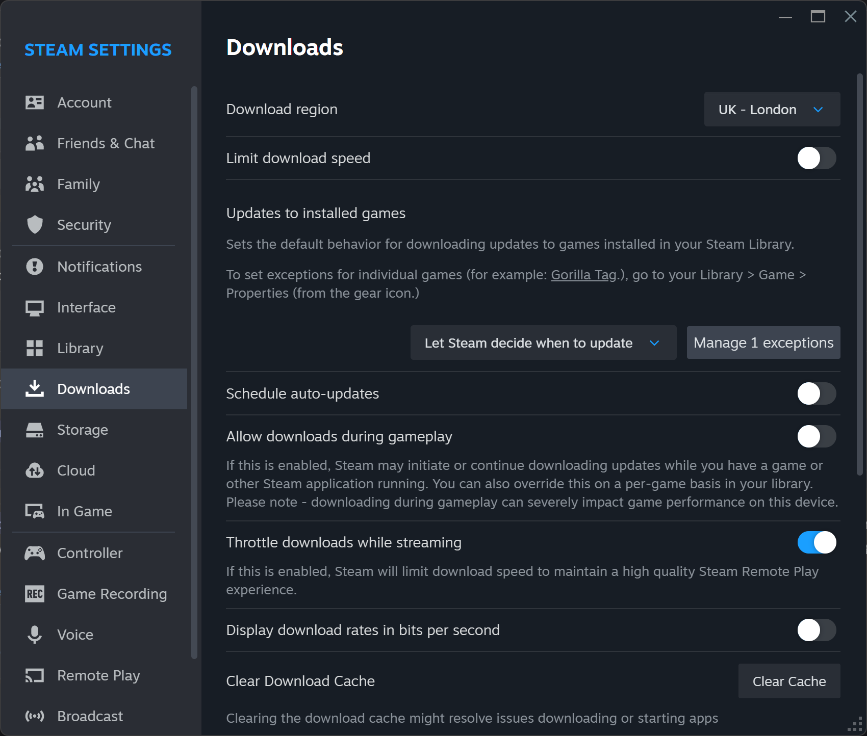Screen dimensions: 867x736
Task: Click the Cloud sync icon
Action: click(35, 470)
